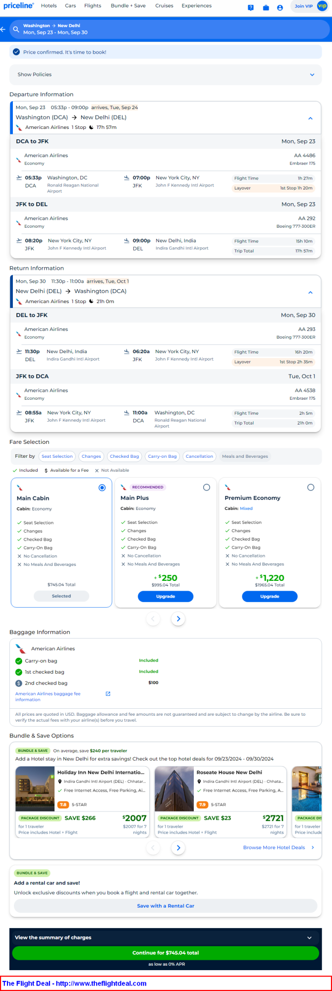Upgrade to Premium Economy fare
This screenshot has height=991, width=332.
point(270,596)
